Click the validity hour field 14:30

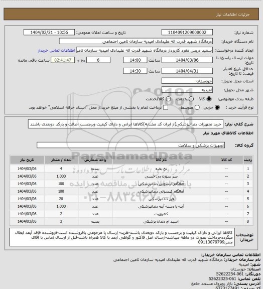tap(135, 71)
